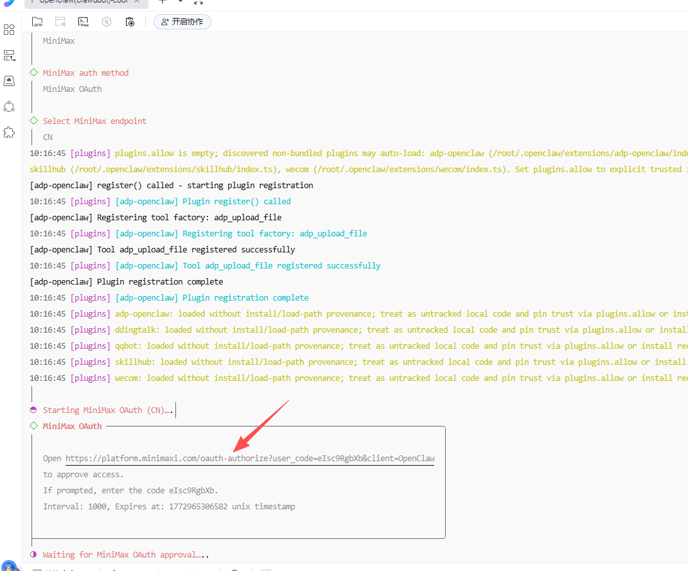Click the 'MiniMax auth method' prompt line

click(x=85, y=73)
